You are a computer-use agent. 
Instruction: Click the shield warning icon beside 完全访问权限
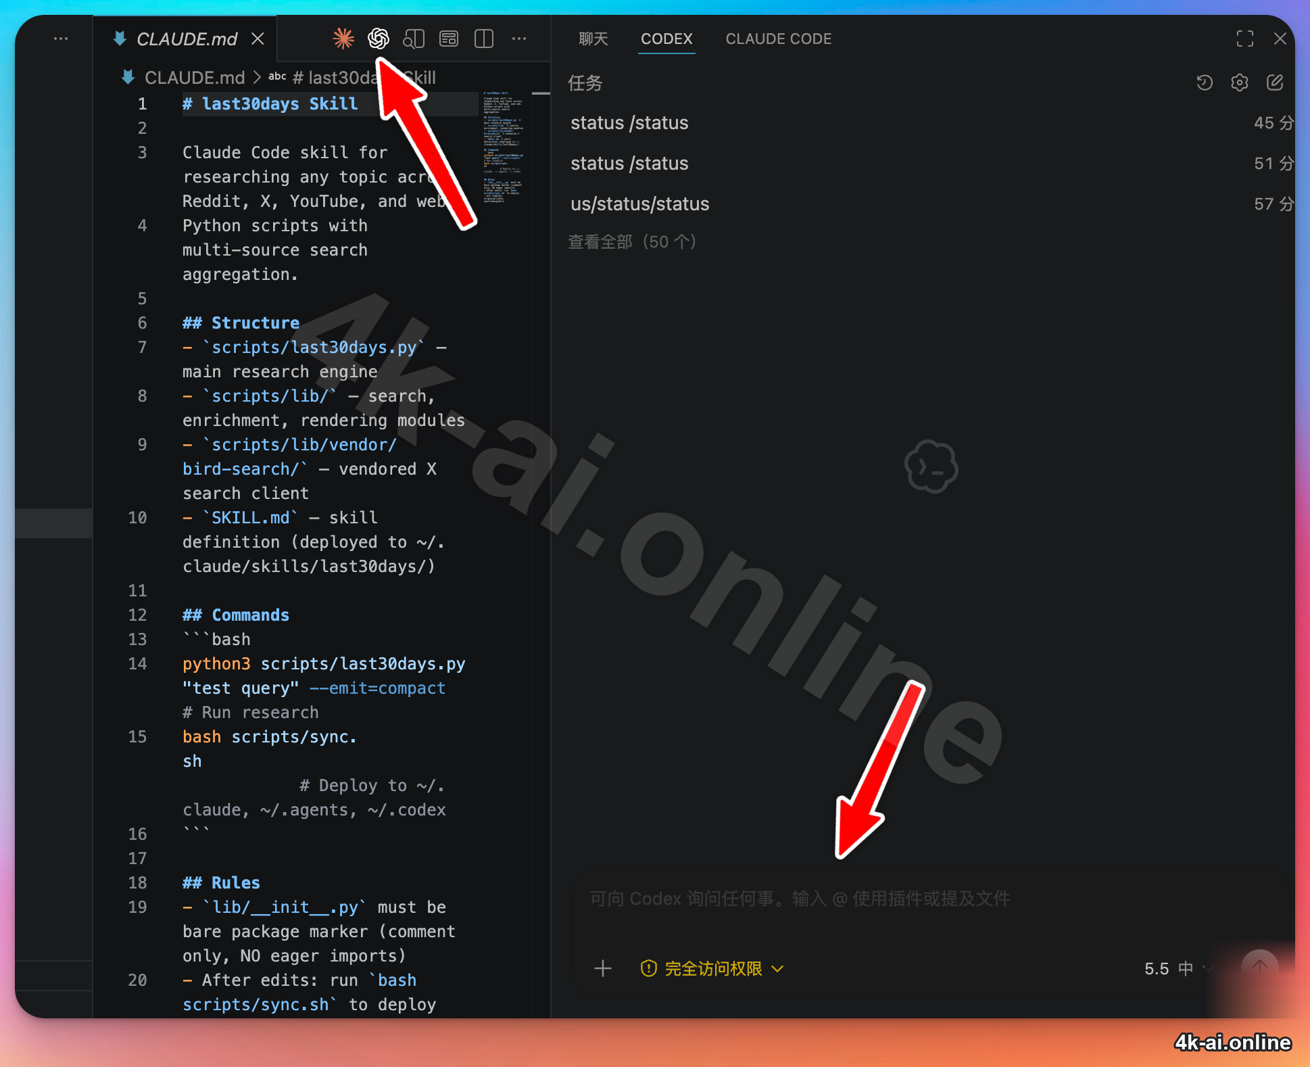pyautogui.click(x=648, y=968)
